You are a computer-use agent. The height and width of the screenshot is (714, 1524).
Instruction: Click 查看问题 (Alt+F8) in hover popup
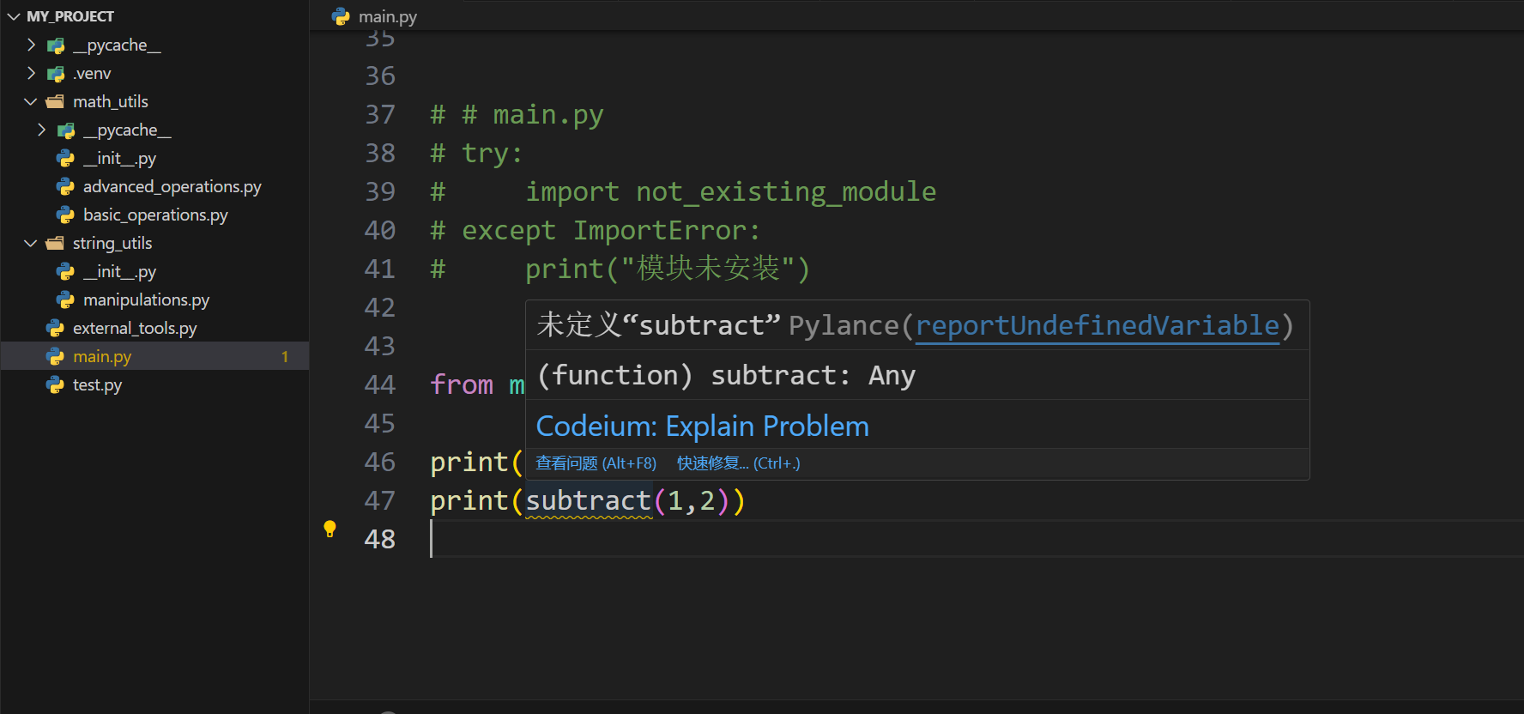(x=596, y=463)
